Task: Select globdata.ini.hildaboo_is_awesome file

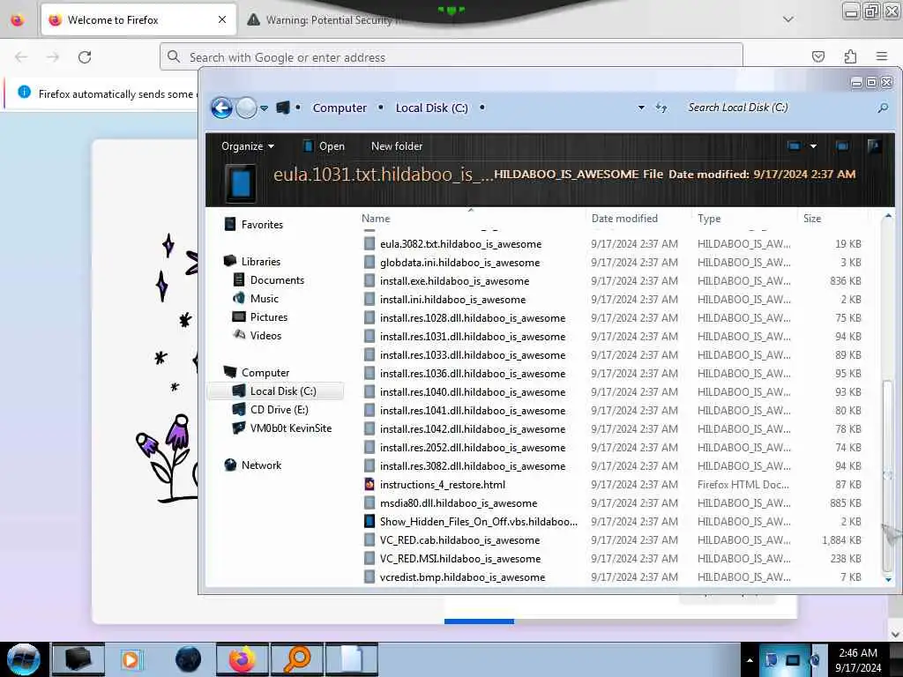Action: pyautogui.click(x=460, y=262)
